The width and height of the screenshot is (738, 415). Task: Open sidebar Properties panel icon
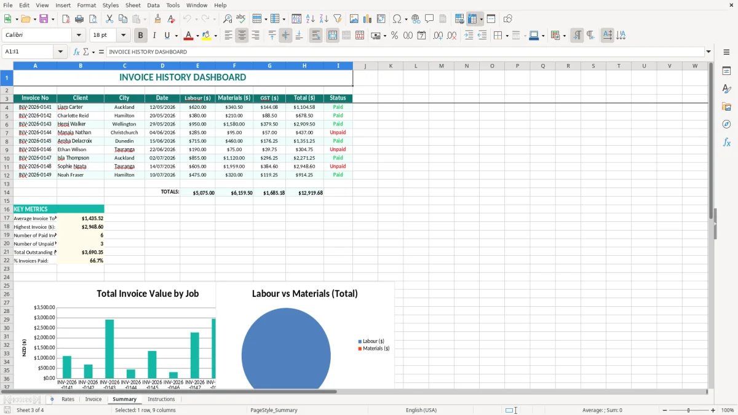(726, 71)
